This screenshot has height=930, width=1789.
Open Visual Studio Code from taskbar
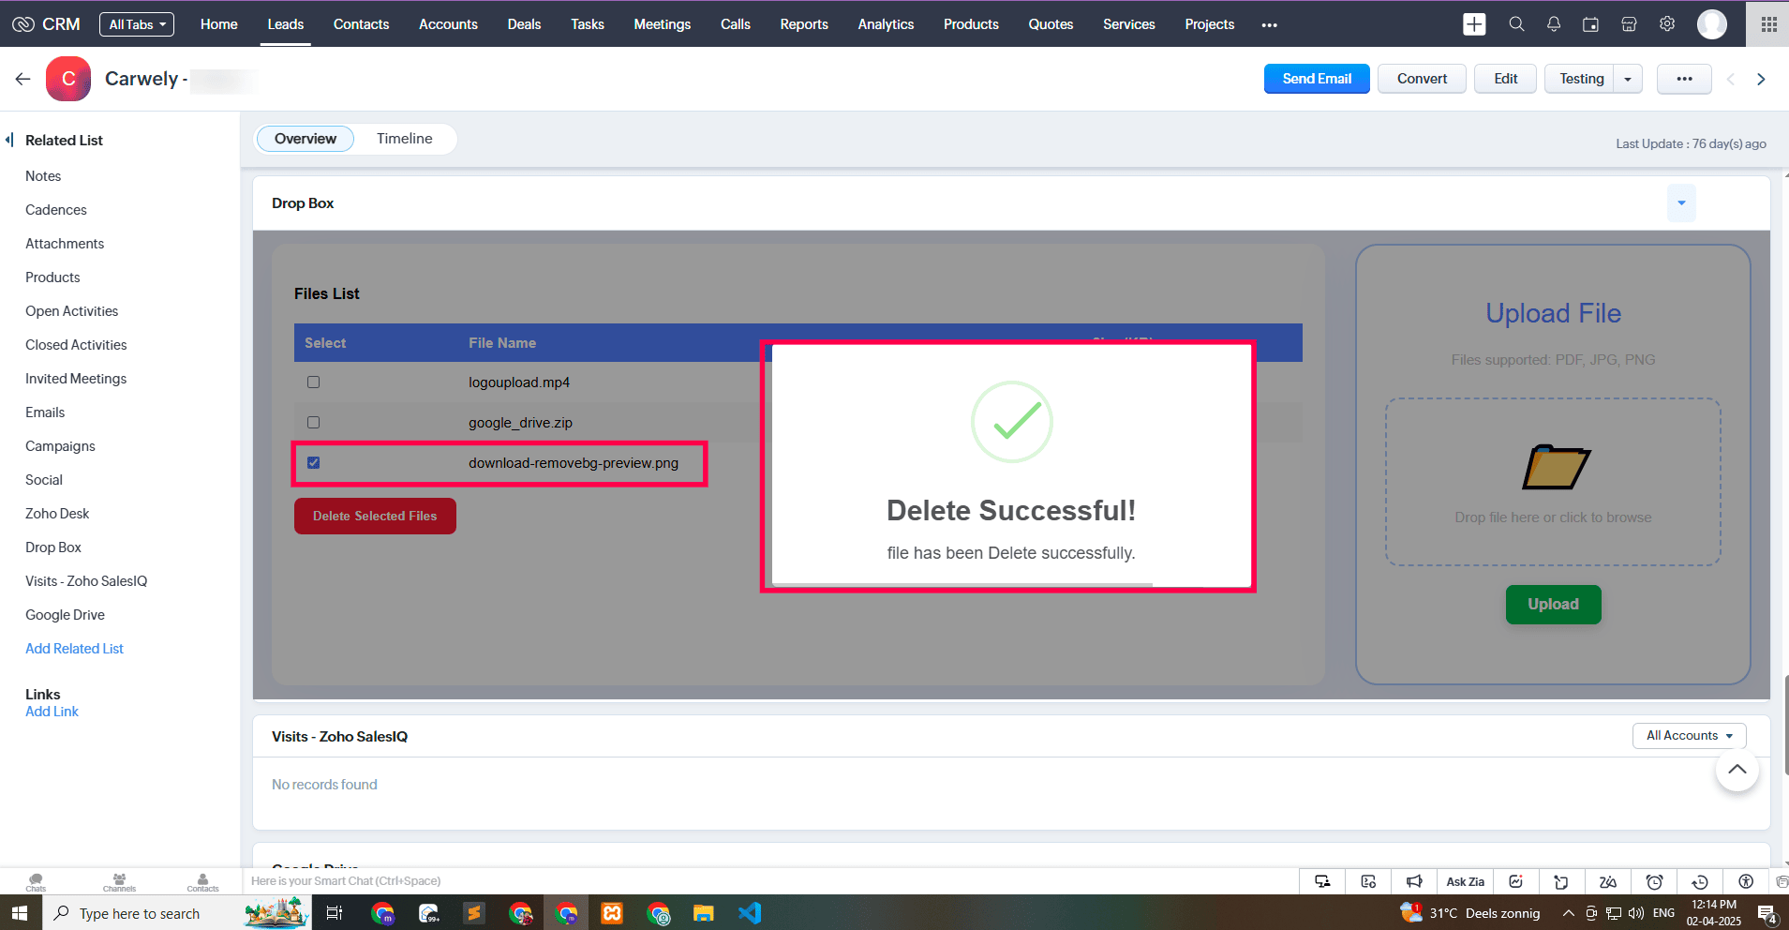coord(750,913)
